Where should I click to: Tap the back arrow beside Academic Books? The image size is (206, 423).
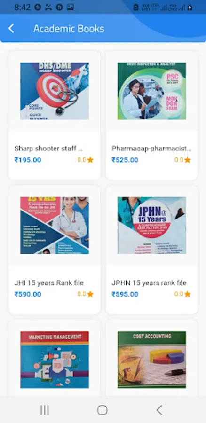(x=11, y=28)
